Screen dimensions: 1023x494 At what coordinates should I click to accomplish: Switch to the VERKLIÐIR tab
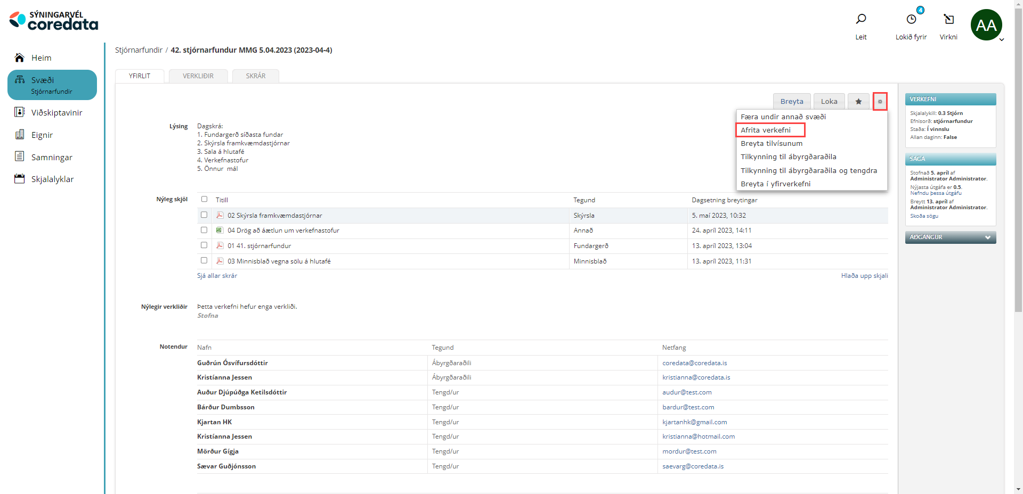click(x=198, y=76)
